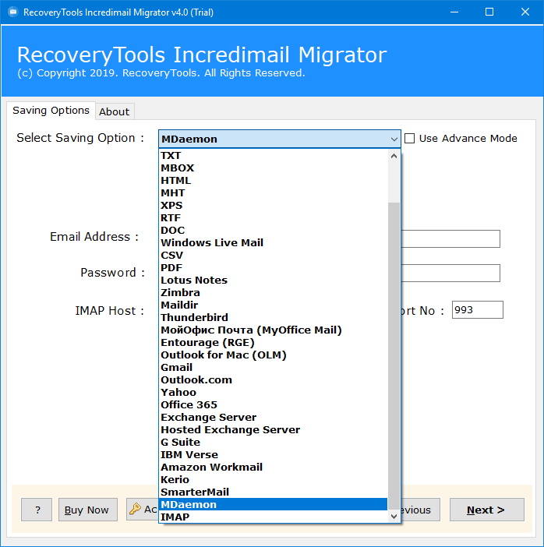Maximize the Incredimail Migrator window

coord(489,12)
